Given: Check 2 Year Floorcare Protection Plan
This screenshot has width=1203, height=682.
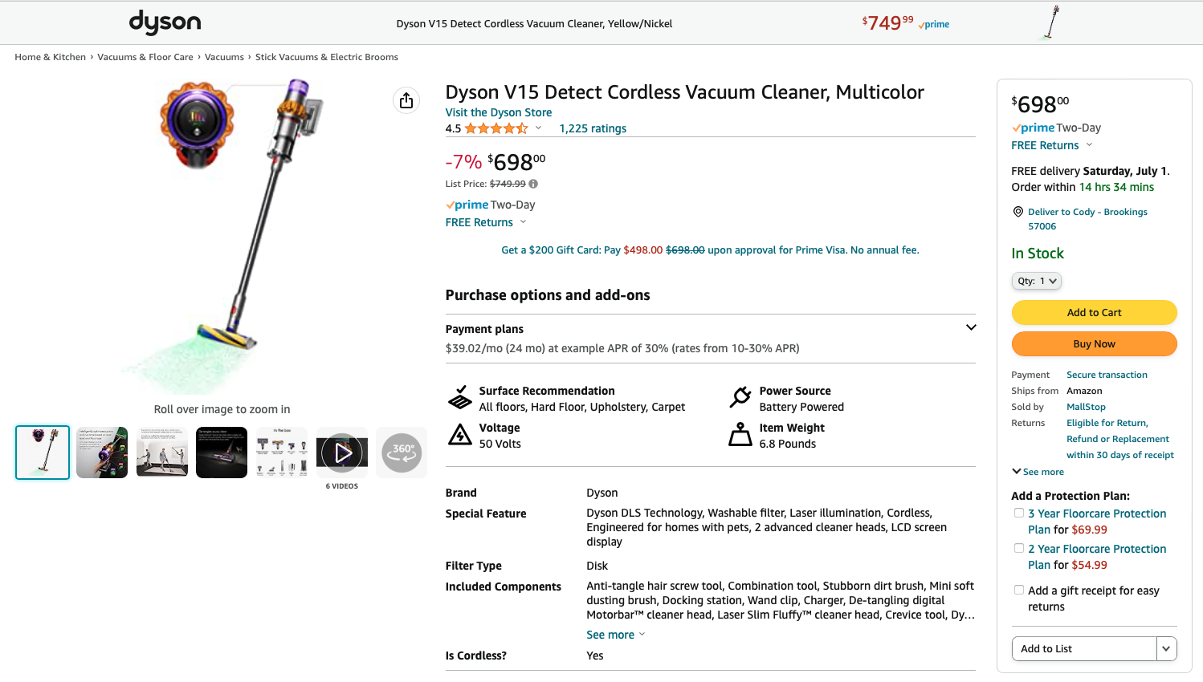Looking at the screenshot, I should tap(1019, 549).
